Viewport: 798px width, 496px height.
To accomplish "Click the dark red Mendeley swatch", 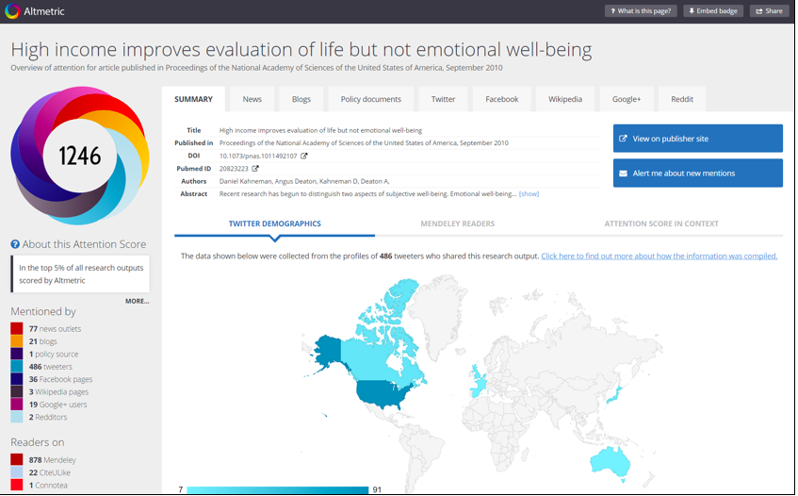I will (x=17, y=460).
